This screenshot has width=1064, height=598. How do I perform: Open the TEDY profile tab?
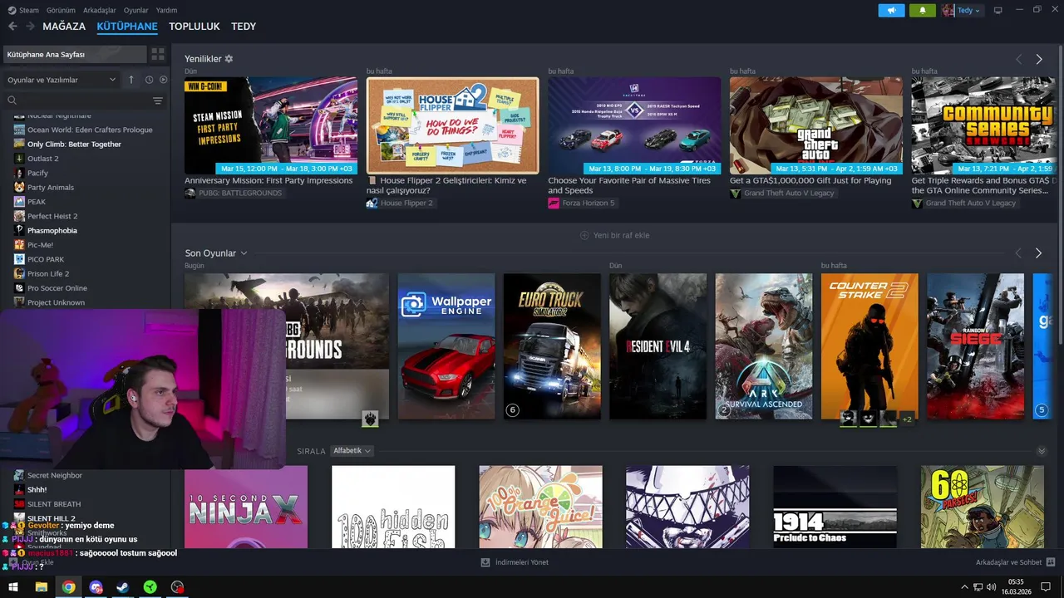point(244,27)
